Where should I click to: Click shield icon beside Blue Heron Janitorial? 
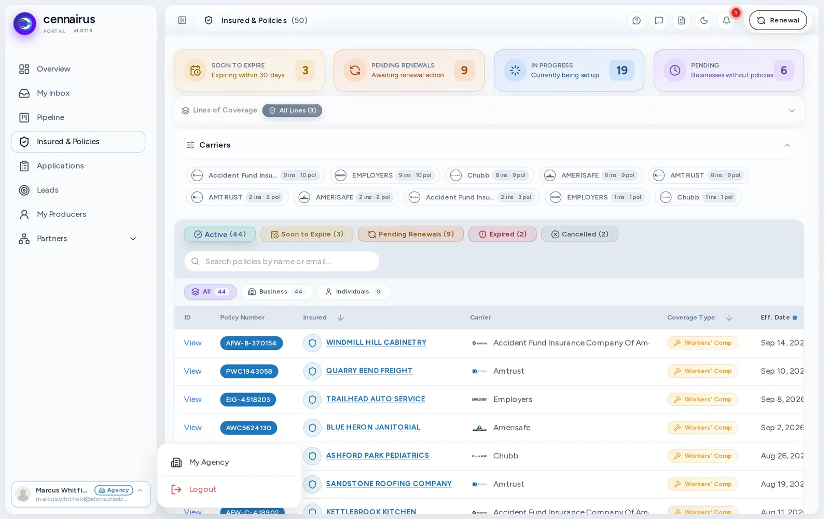312,428
